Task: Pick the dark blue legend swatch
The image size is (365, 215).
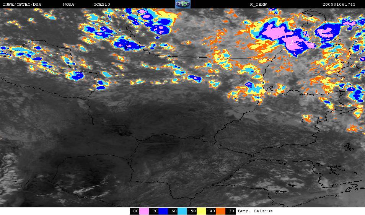Action: tap(163, 211)
